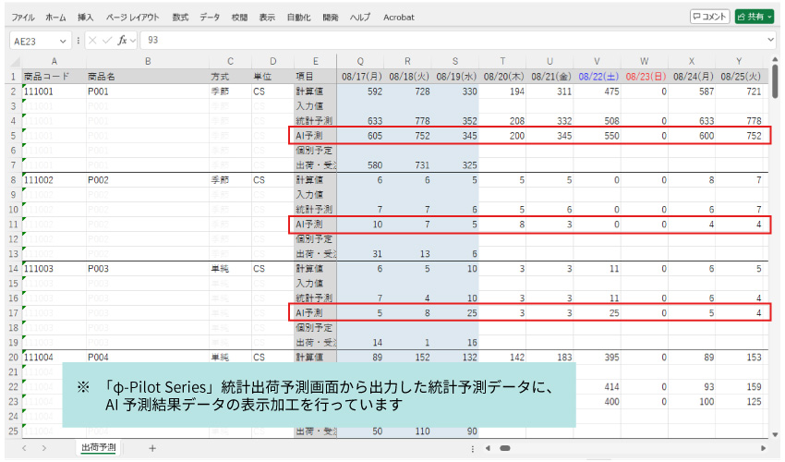Click the horizontal scrollbar thumb
The width and height of the screenshot is (785, 462).
click(x=505, y=448)
